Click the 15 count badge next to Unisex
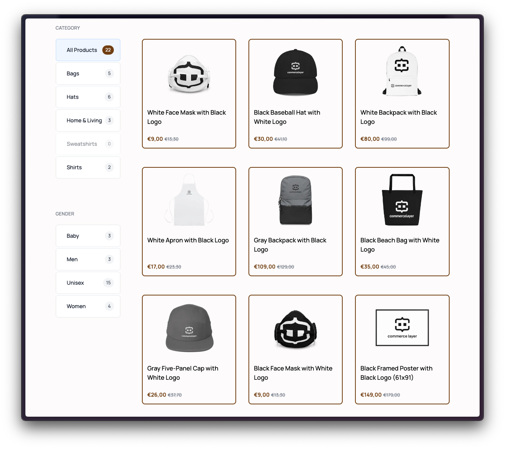505x449 pixels. click(x=108, y=283)
